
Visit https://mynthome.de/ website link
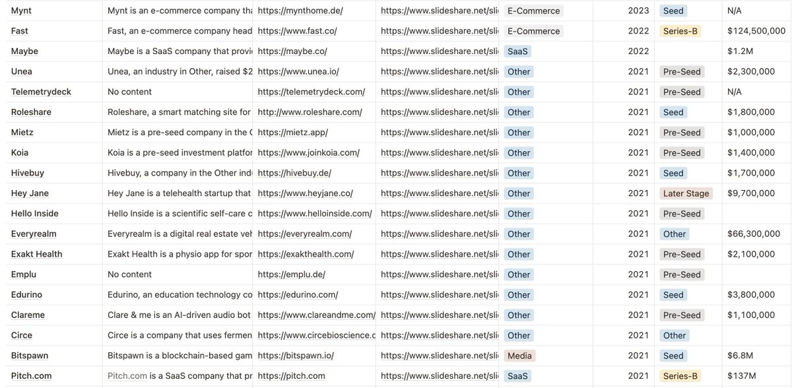300,11
